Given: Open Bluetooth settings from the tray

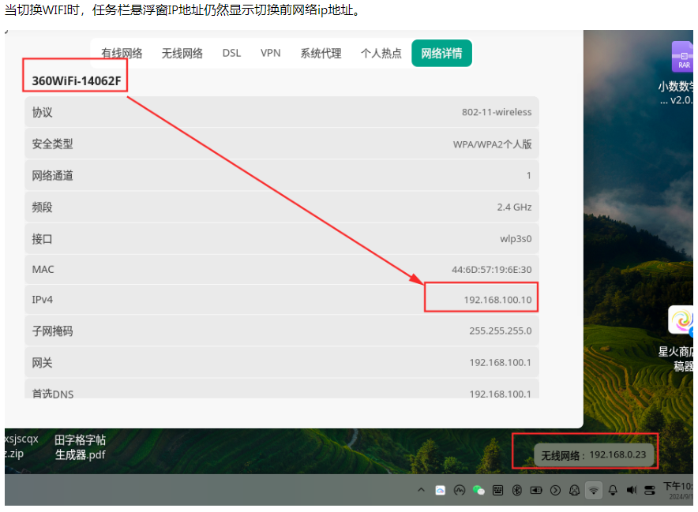Looking at the screenshot, I should 517,490.
